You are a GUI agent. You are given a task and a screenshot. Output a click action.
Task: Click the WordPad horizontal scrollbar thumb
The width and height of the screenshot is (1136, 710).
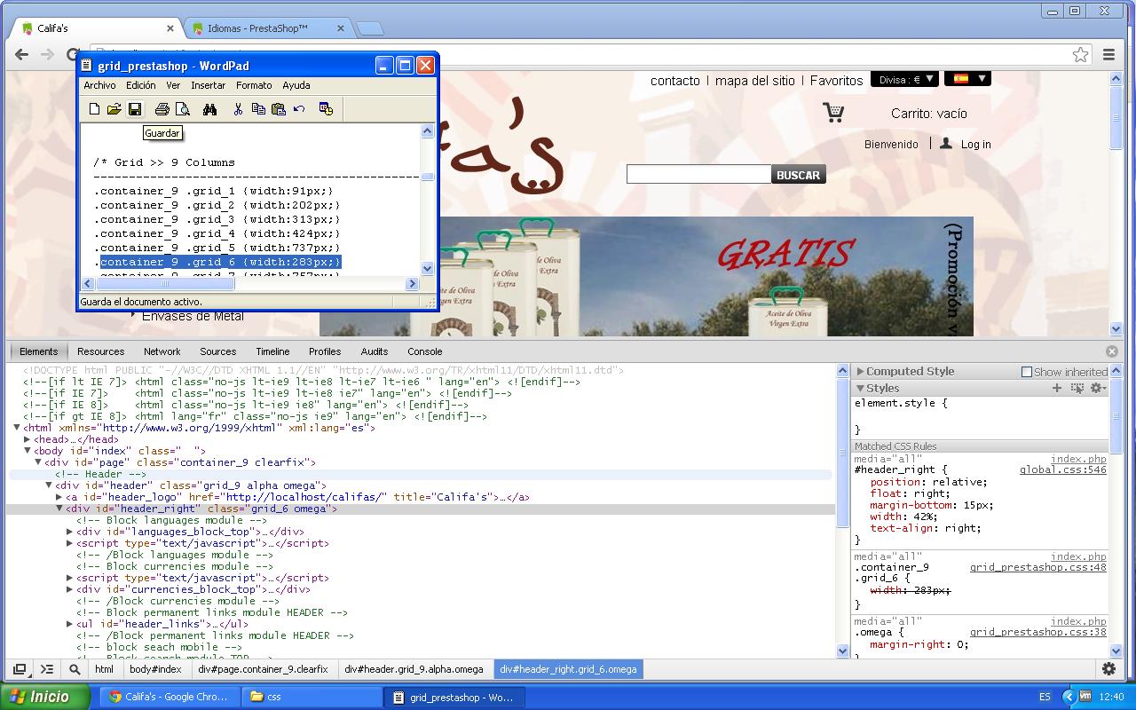click(x=164, y=284)
